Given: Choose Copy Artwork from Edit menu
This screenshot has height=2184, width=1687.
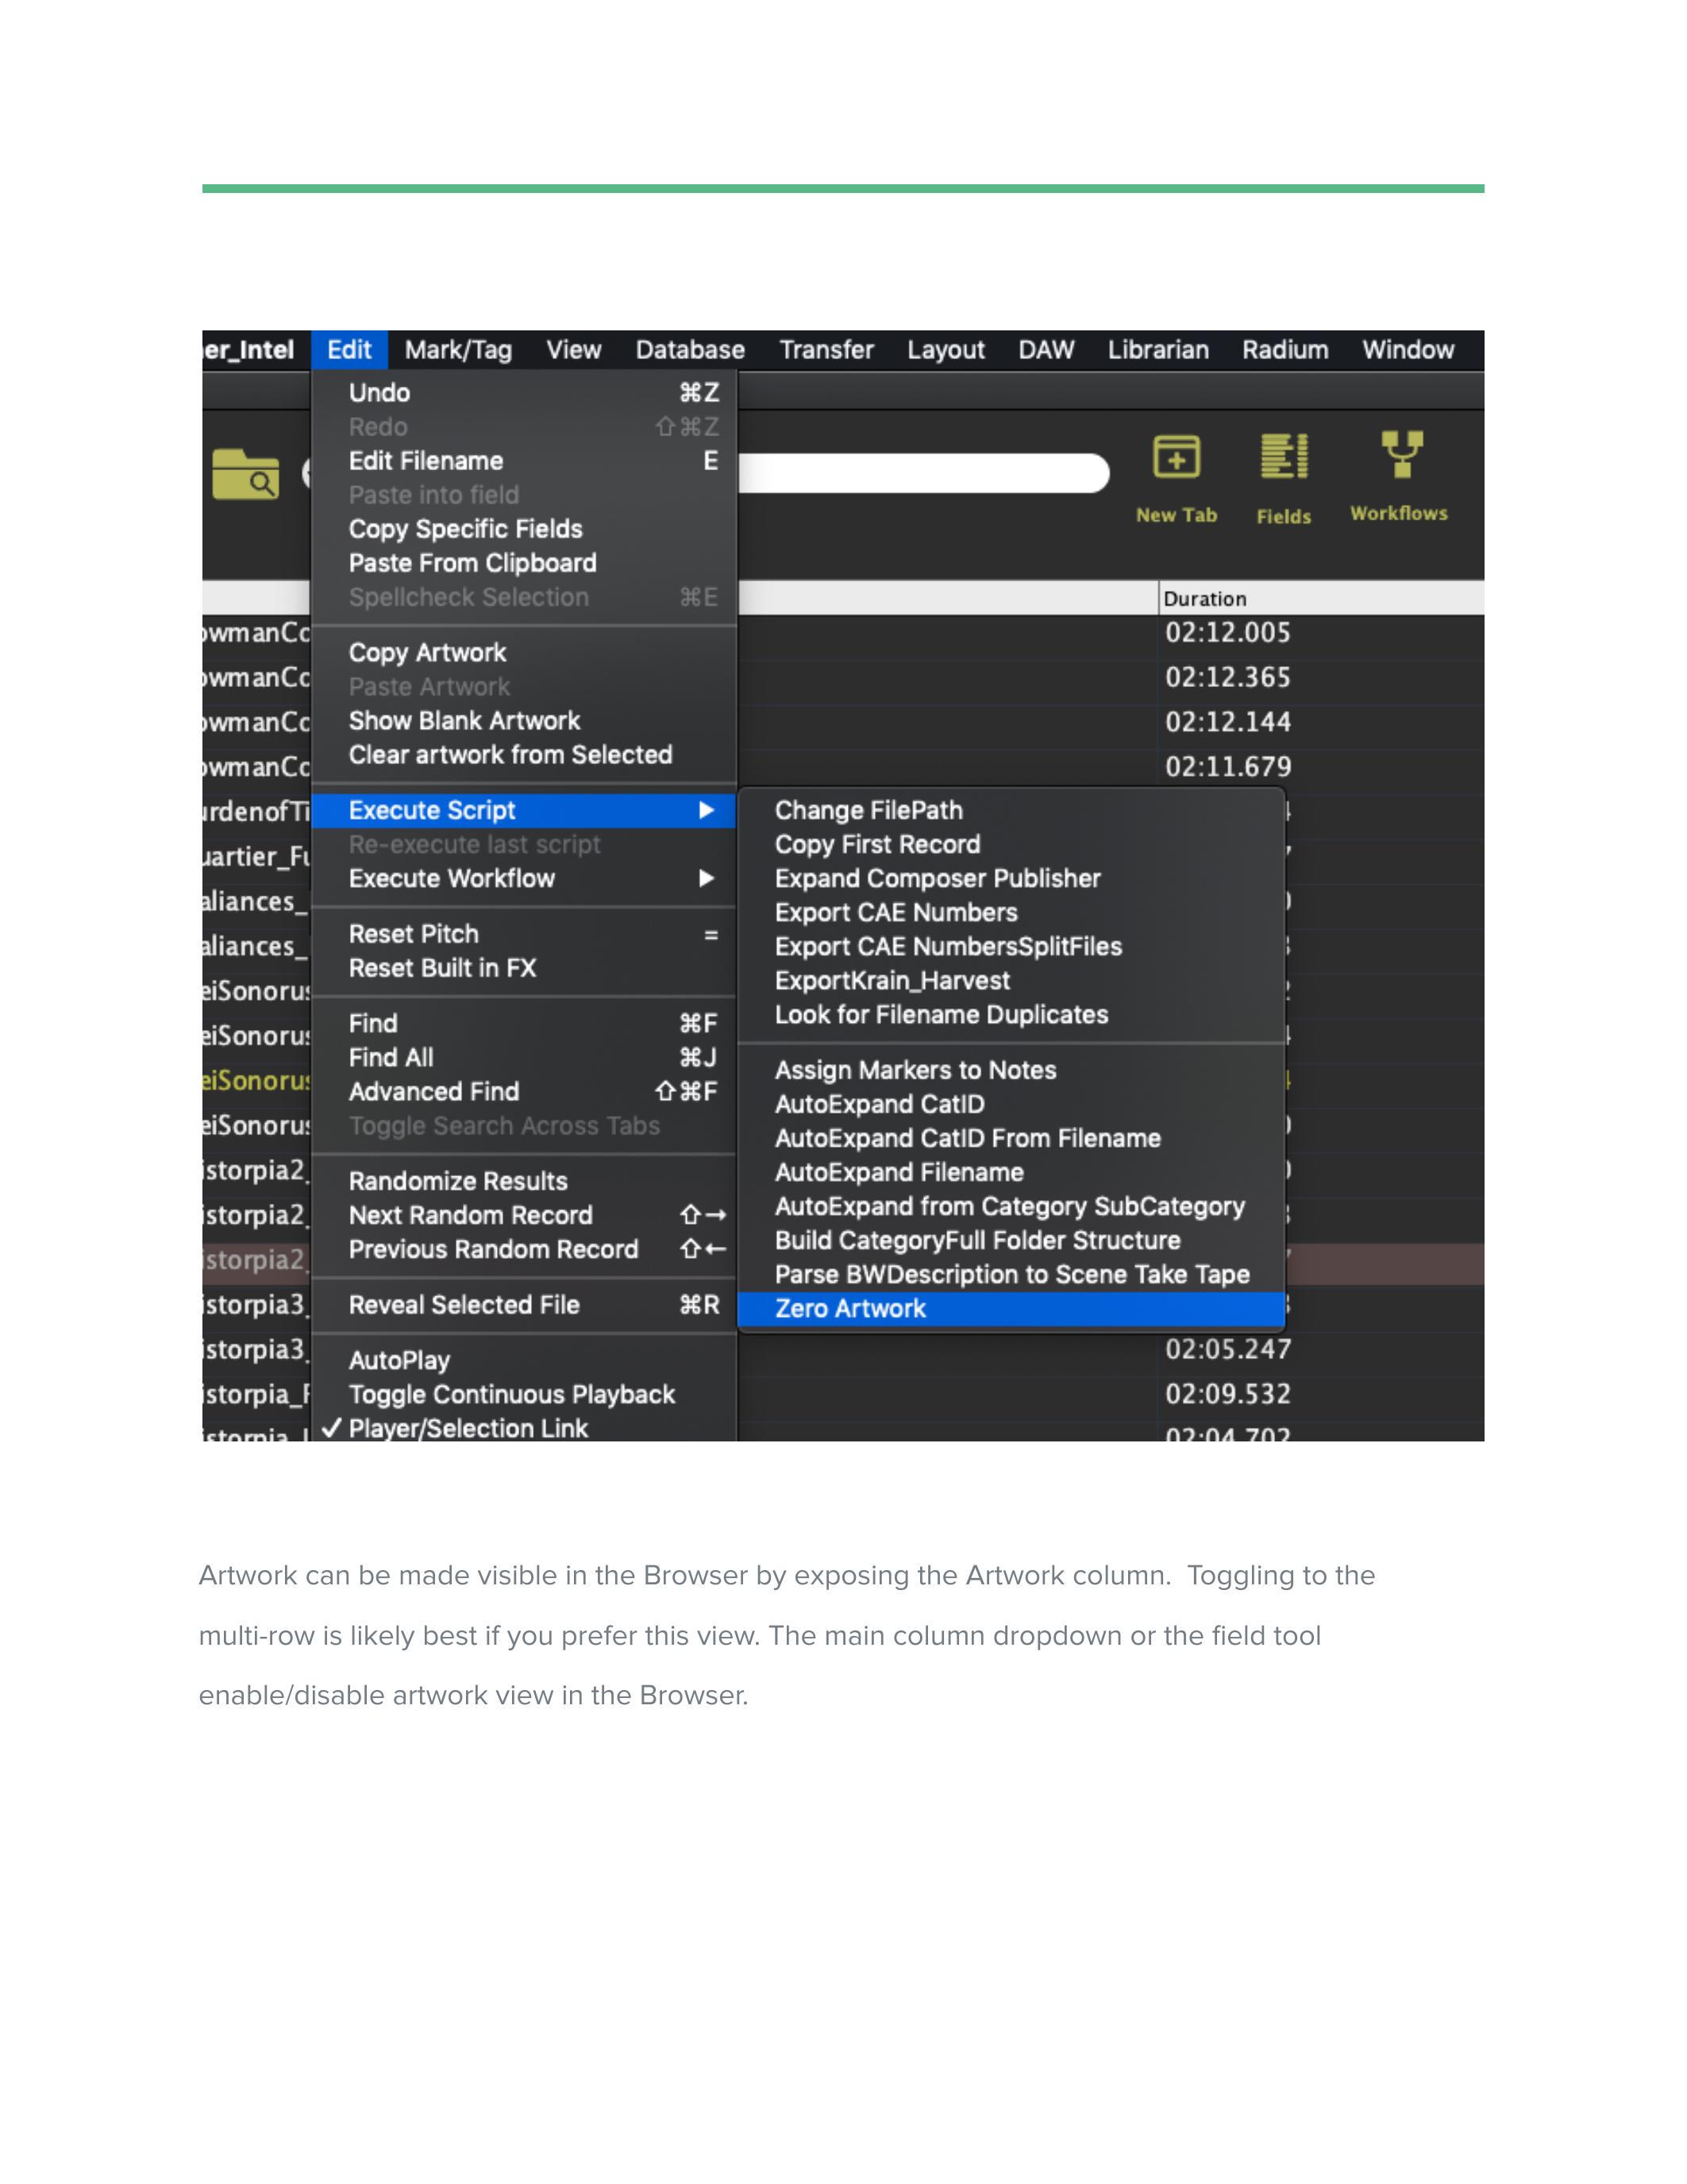Looking at the screenshot, I should point(427,653).
